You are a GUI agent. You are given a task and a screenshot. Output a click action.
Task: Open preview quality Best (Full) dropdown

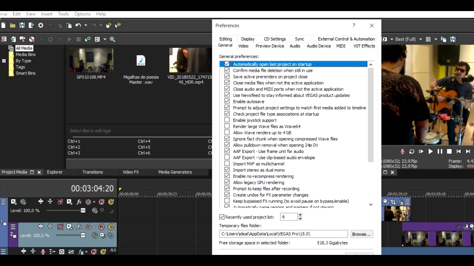[420, 39]
